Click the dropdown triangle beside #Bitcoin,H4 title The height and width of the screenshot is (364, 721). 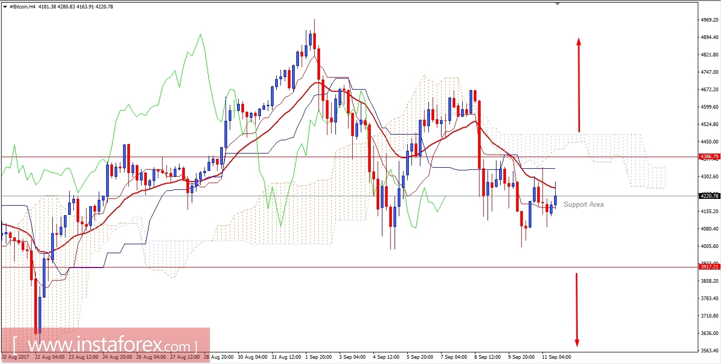pyautogui.click(x=5, y=7)
